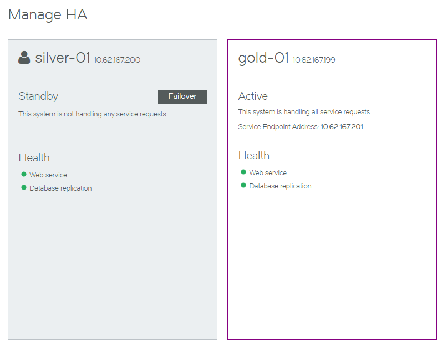Click the Health heading in gold-01 panel
This screenshot has height=347, width=447.
click(254, 156)
